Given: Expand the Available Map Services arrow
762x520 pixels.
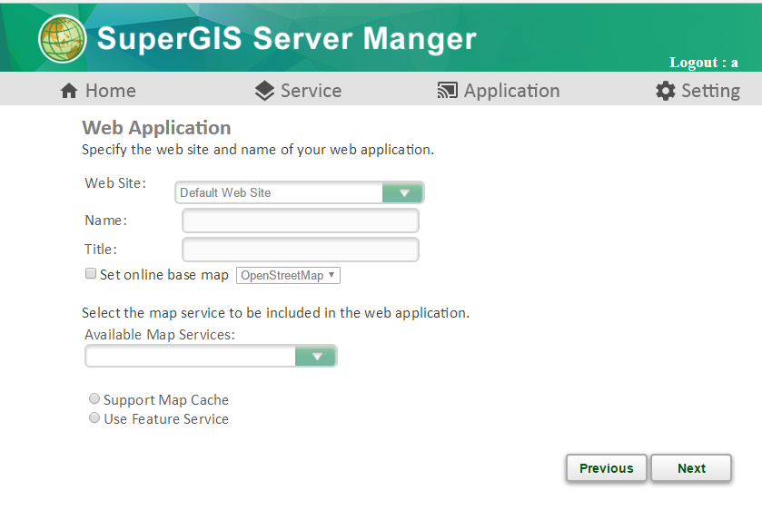Looking at the screenshot, I should point(316,357).
